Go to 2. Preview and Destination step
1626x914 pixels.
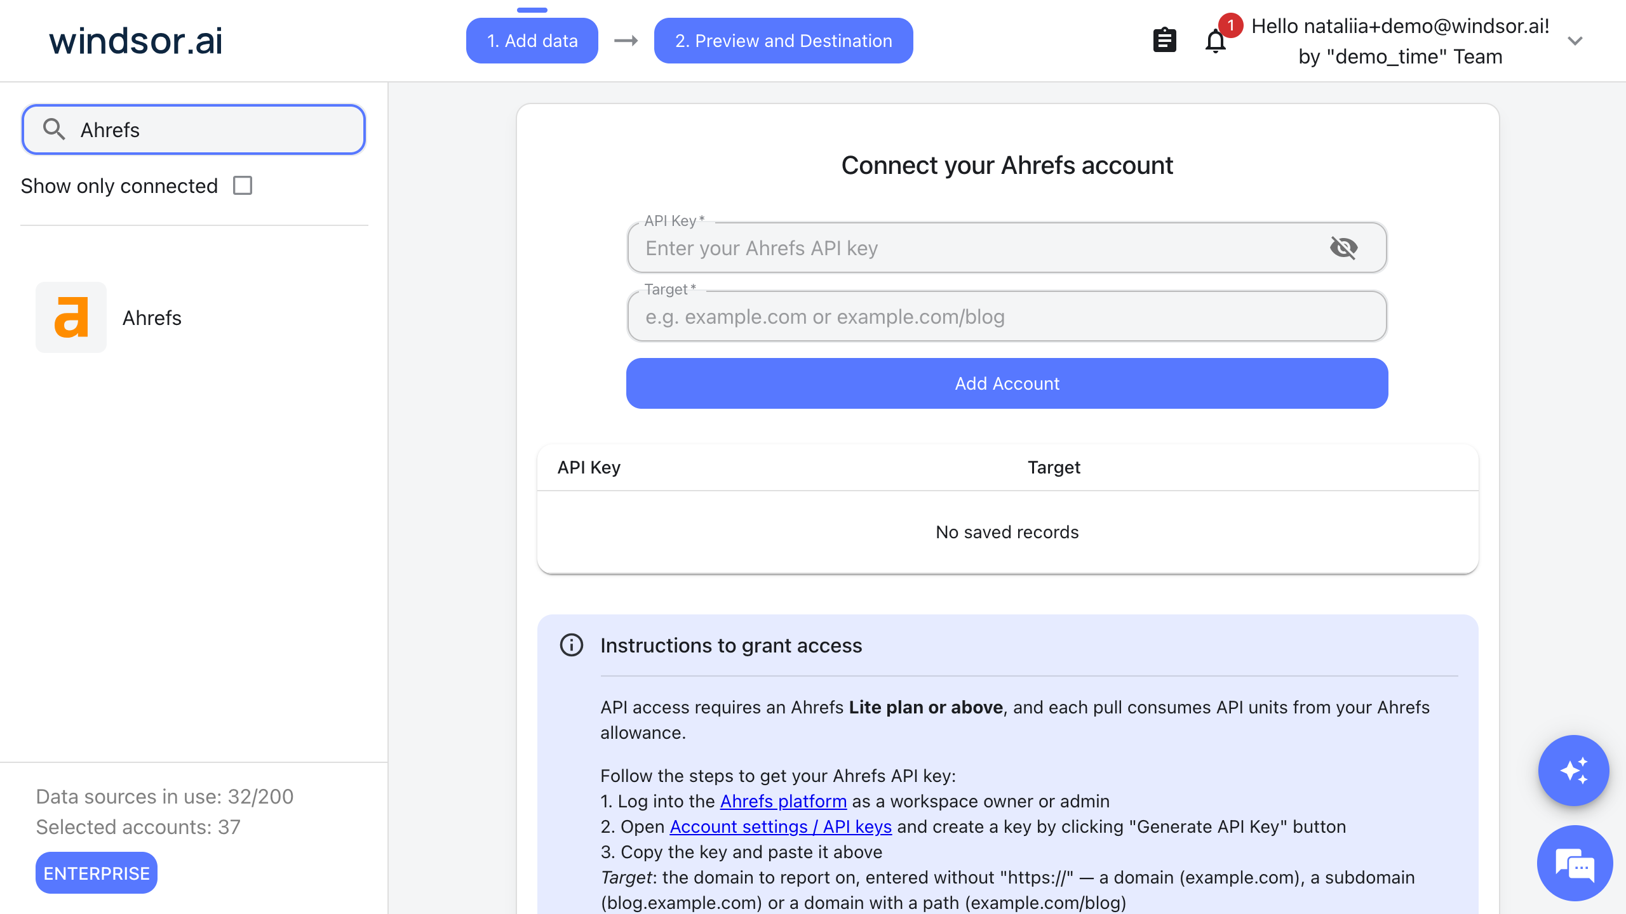point(783,41)
